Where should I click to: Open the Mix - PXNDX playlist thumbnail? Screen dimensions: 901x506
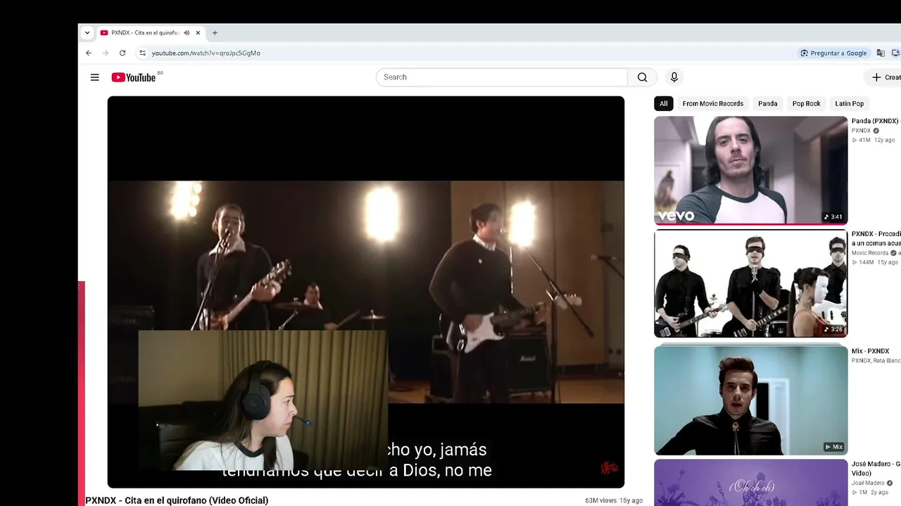(x=750, y=400)
